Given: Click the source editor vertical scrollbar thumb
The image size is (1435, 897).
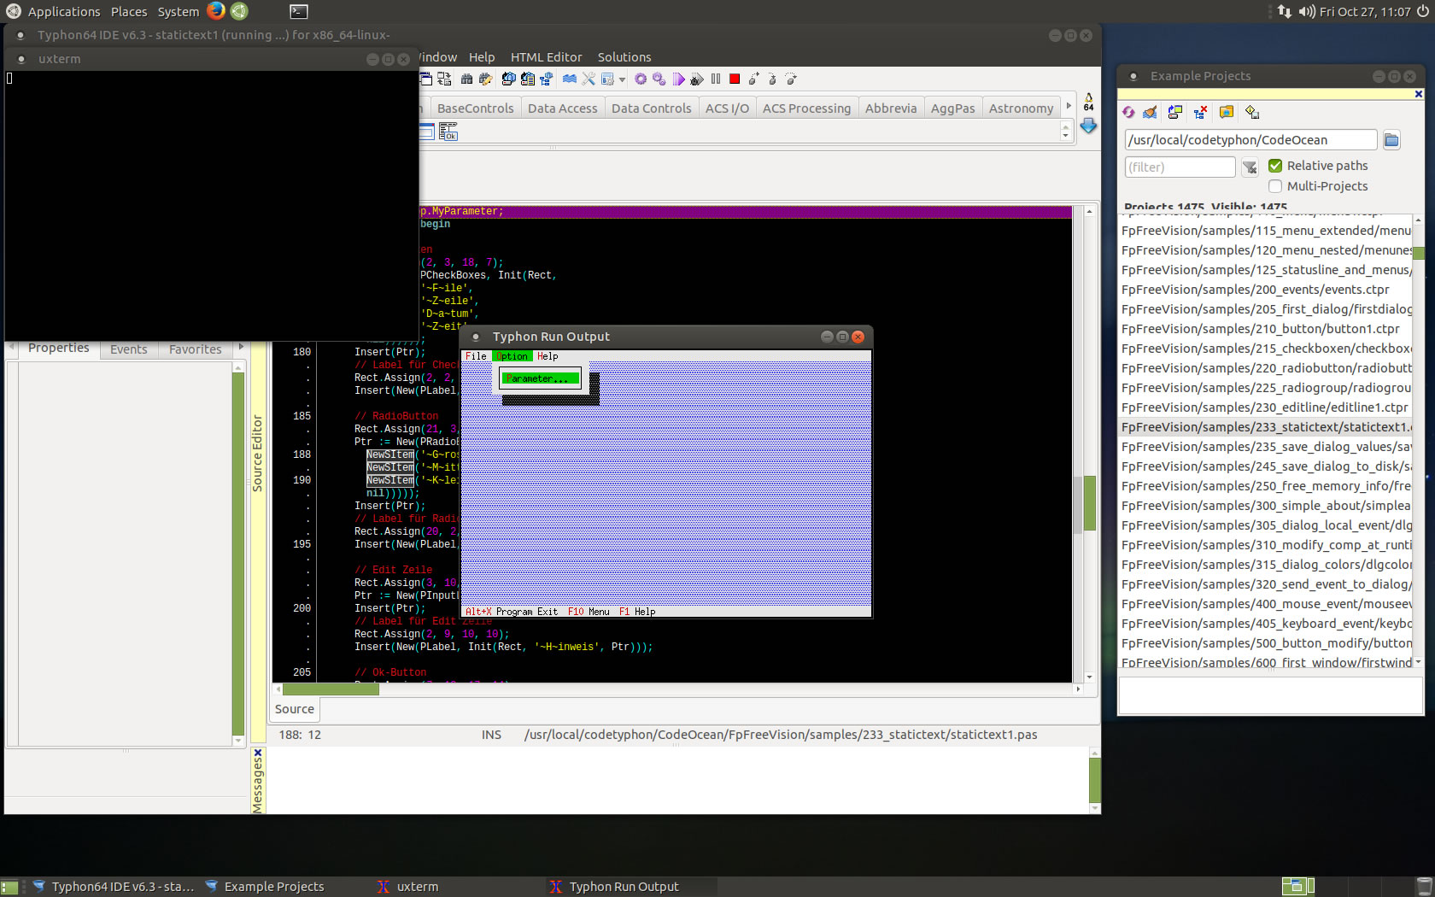Looking at the screenshot, I should [1089, 502].
